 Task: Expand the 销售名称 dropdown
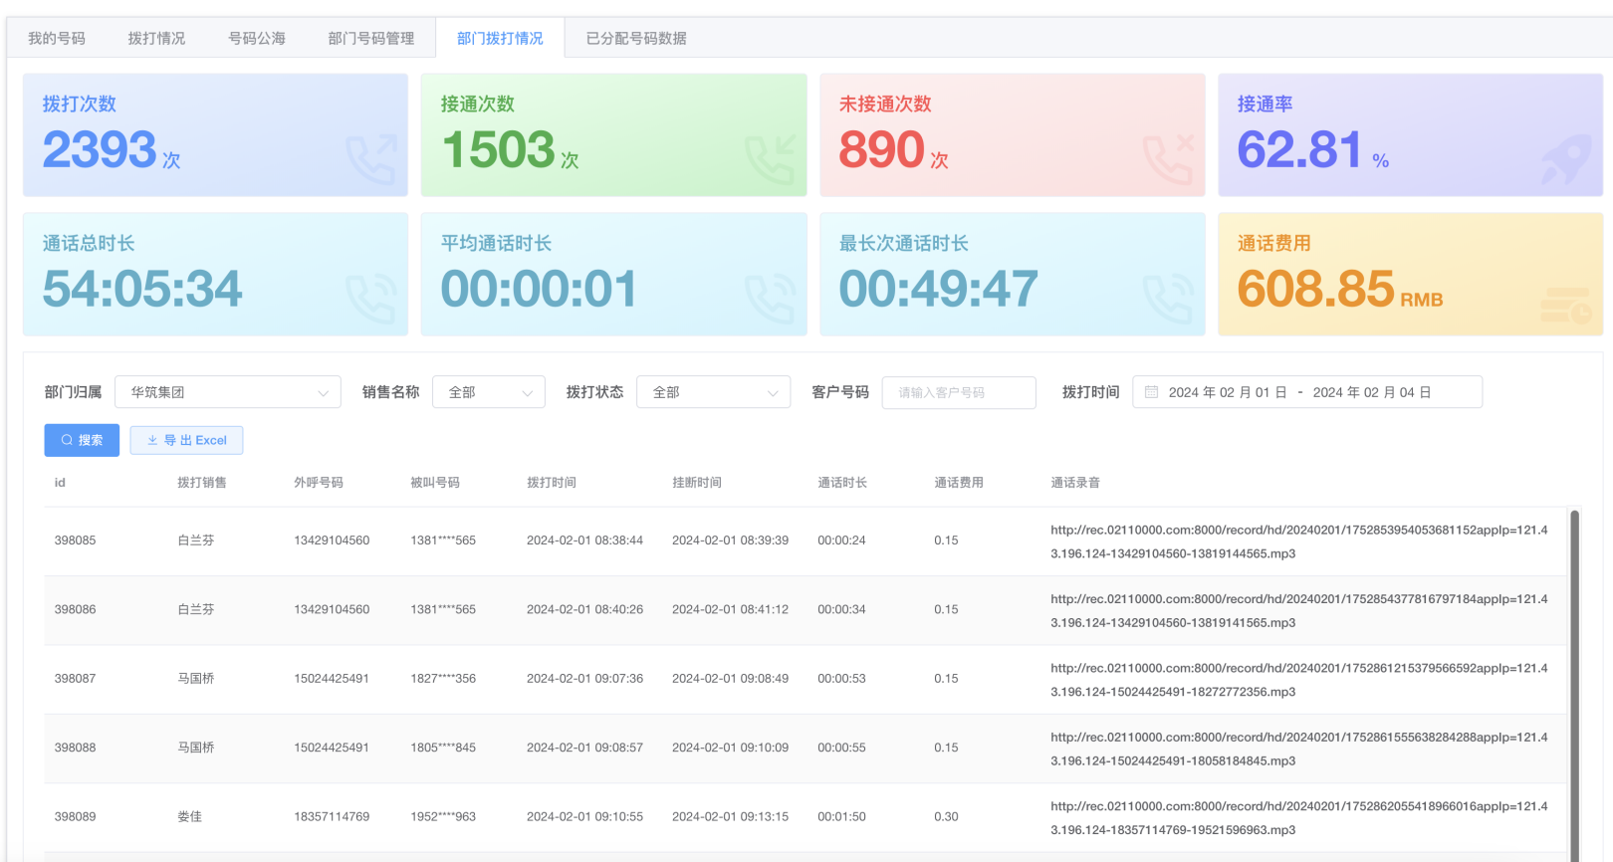point(488,392)
